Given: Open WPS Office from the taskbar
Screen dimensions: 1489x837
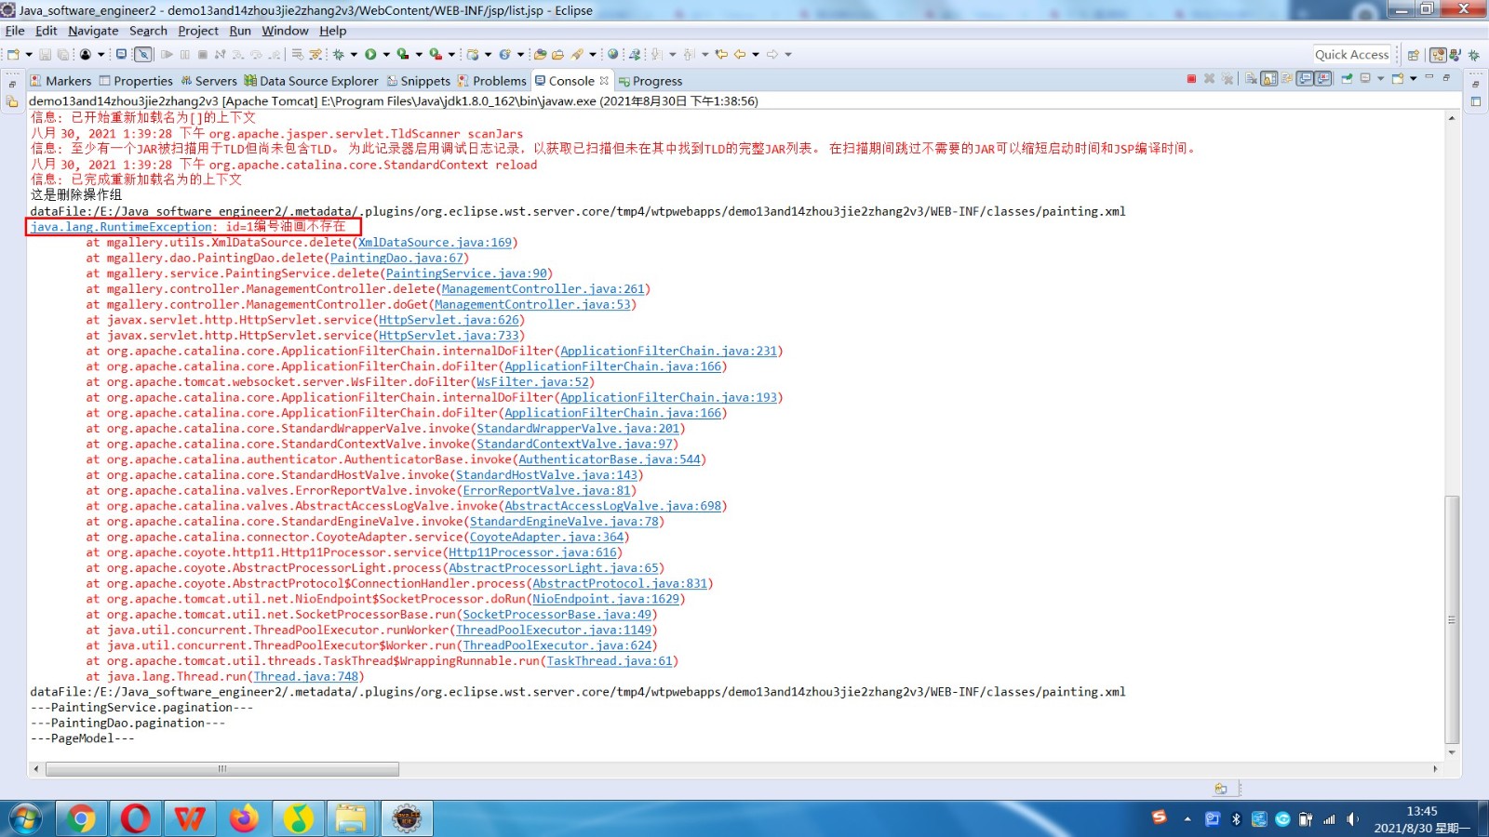Looking at the screenshot, I should pyautogui.click(x=190, y=818).
